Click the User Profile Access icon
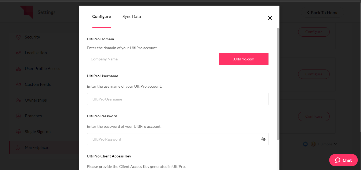 18,69
